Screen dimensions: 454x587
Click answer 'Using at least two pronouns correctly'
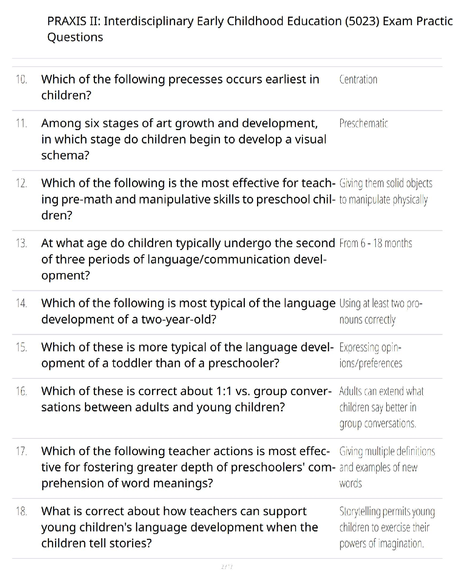tap(381, 311)
